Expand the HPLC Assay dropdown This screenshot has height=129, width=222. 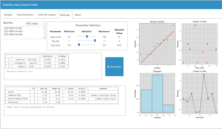(36, 23)
